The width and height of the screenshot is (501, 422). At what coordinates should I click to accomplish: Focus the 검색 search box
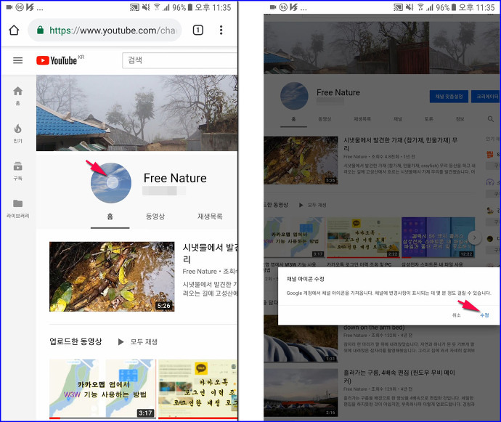coord(179,60)
